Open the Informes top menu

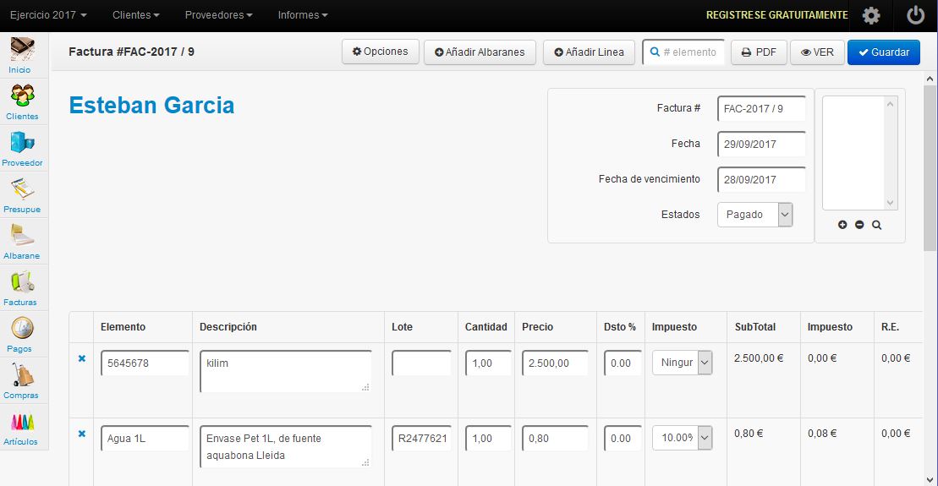[302, 15]
